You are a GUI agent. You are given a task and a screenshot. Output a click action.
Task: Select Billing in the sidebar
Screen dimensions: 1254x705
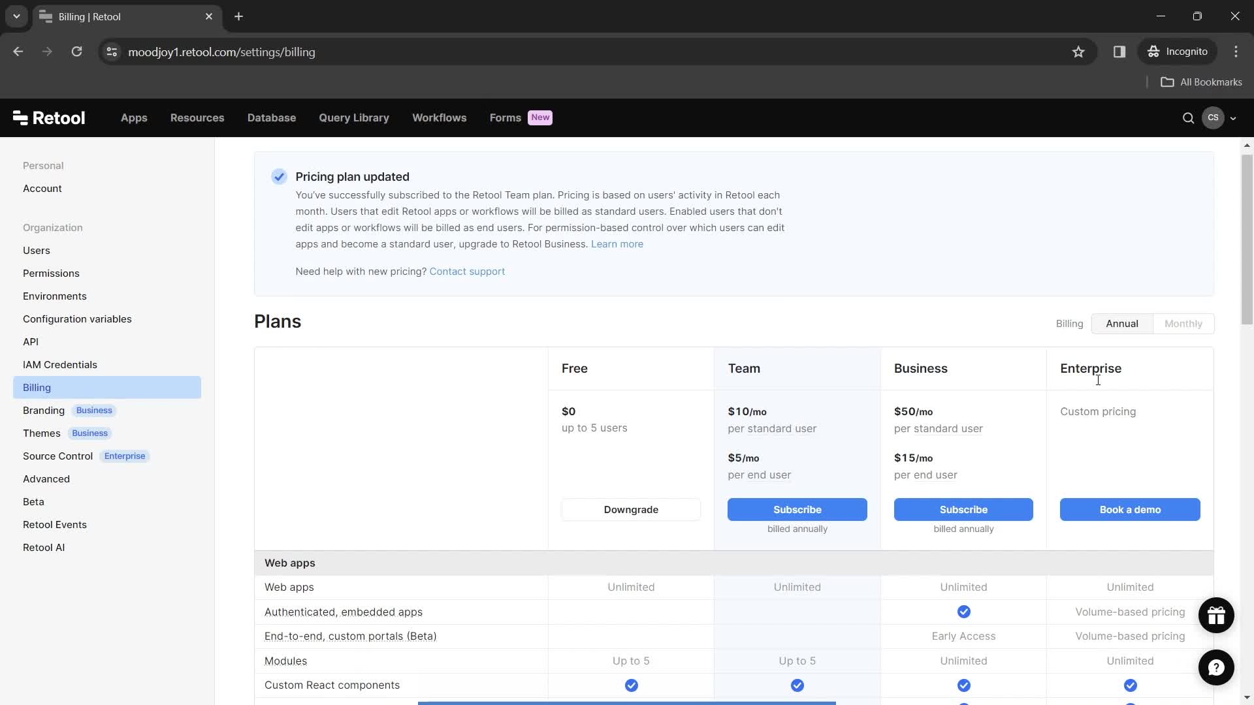[x=107, y=388]
